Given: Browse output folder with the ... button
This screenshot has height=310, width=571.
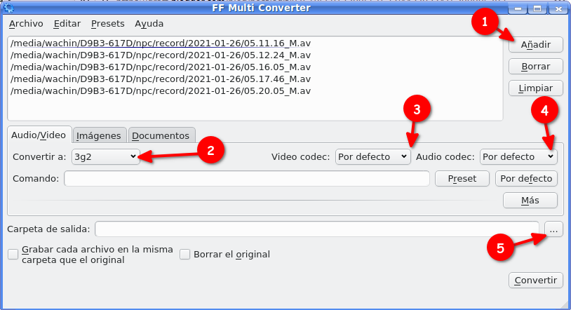Looking at the screenshot, I should [554, 229].
